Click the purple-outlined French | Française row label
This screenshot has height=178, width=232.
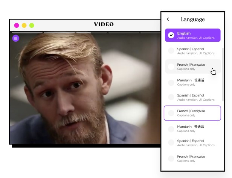click(x=191, y=111)
